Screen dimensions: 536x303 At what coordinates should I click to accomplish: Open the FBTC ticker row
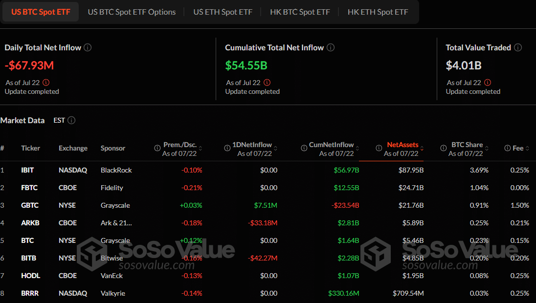[268, 188]
